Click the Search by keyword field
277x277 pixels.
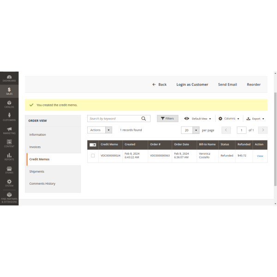pyautogui.click(x=114, y=119)
